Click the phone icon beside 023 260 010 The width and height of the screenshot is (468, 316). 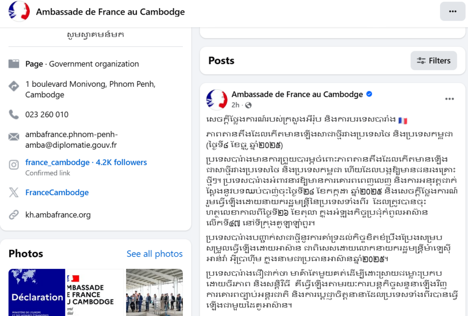[x=14, y=114]
